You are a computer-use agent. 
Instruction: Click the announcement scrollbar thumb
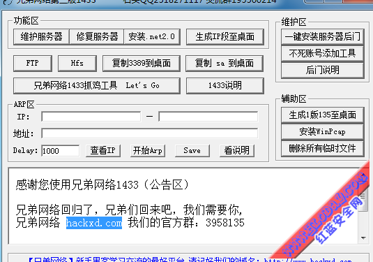(363, 197)
